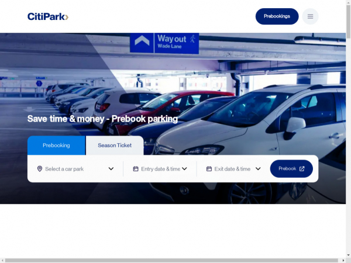Click the Exit date & time field
This screenshot has height=263, width=351.
233,169
